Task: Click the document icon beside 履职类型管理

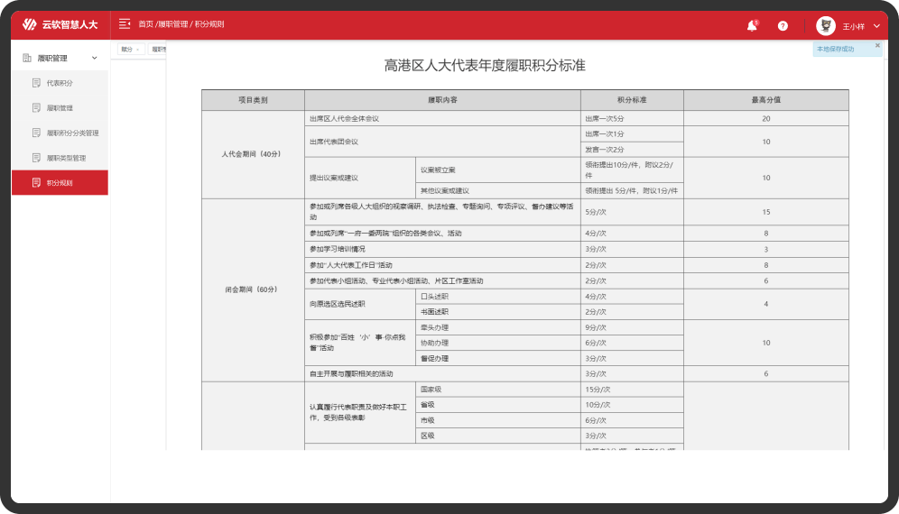Action: (x=36, y=158)
